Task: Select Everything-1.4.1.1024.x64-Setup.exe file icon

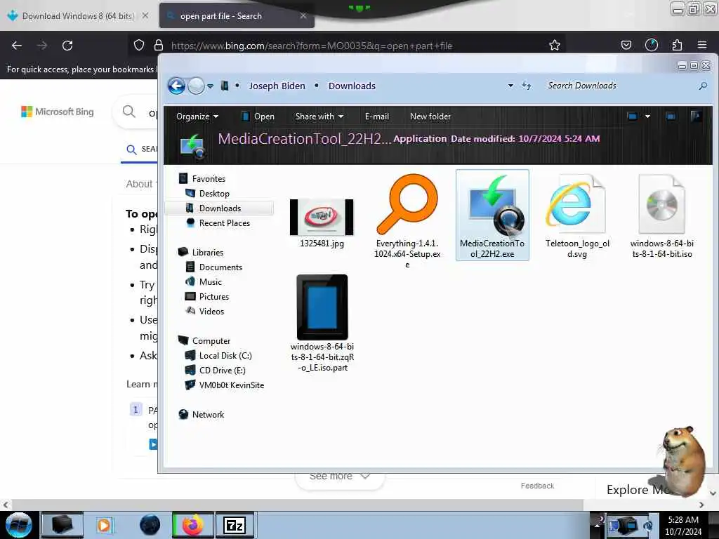Action: (x=407, y=205)
